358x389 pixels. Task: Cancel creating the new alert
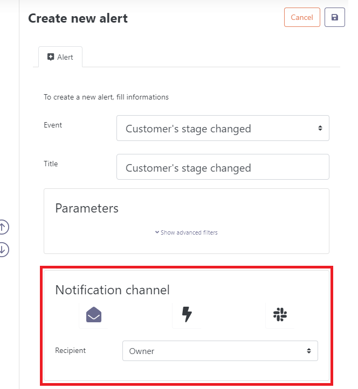pos(301,17)
